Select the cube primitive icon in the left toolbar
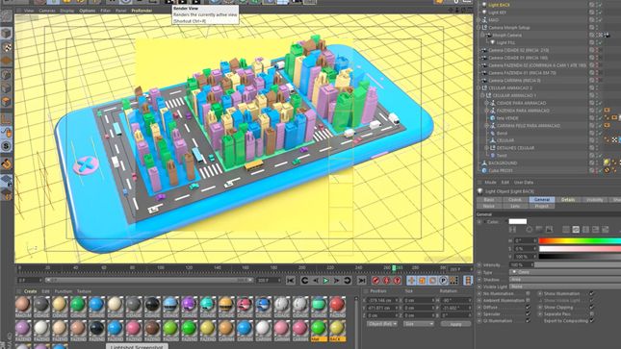This screenshot has height=349, width=621. [x=6, y=33]
